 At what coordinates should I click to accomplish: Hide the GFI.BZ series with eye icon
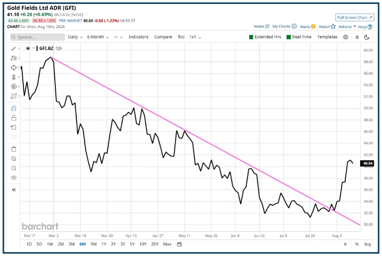28,48
